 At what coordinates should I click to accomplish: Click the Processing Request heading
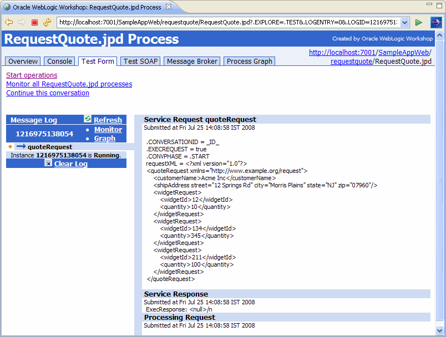pyautogui.click(x=180, y=317)
